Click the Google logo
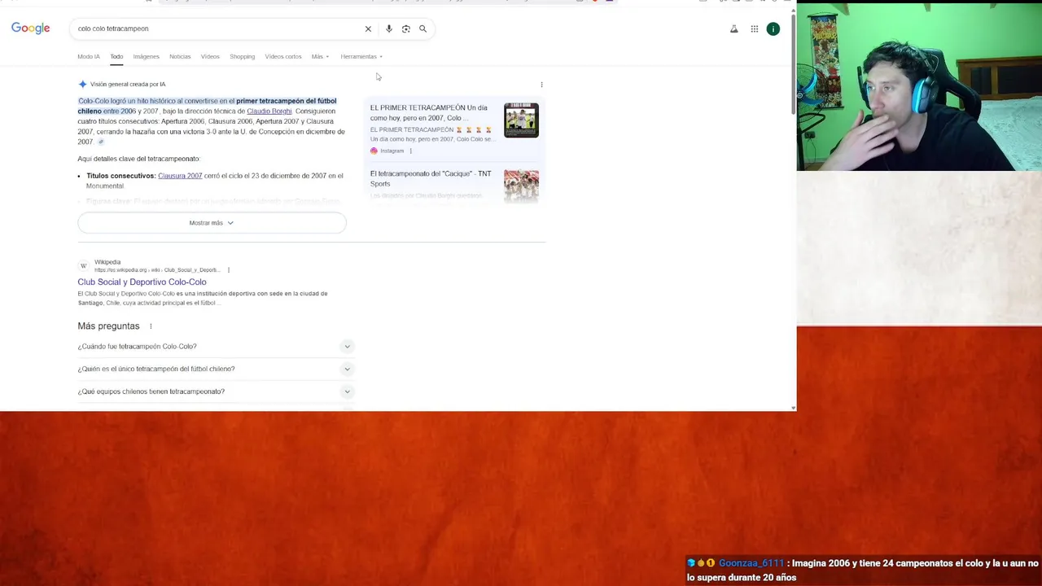Image resolution: width=1042 pixels, height=586 pixels. click(x=30, y=28)
